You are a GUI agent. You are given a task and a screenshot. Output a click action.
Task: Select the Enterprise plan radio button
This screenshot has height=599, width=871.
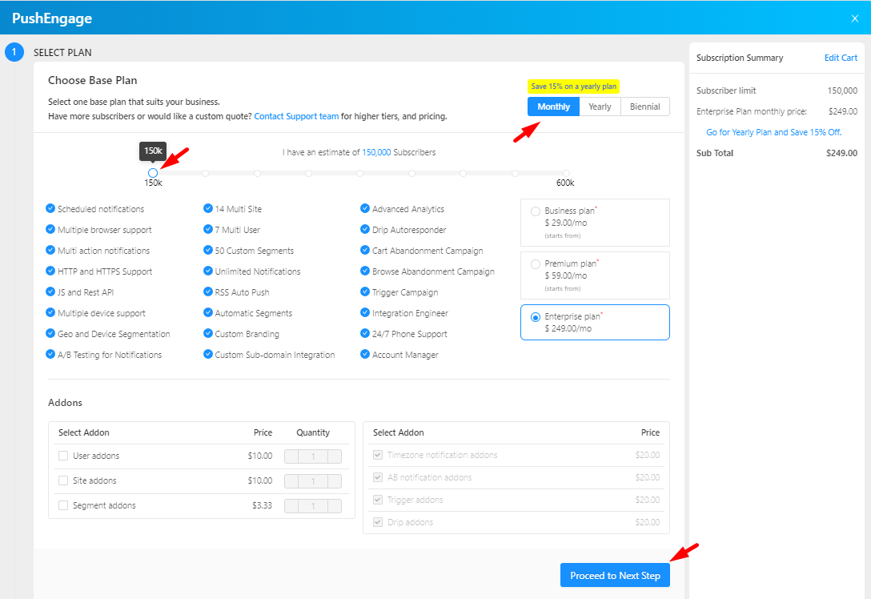click(x=536, y=317)
